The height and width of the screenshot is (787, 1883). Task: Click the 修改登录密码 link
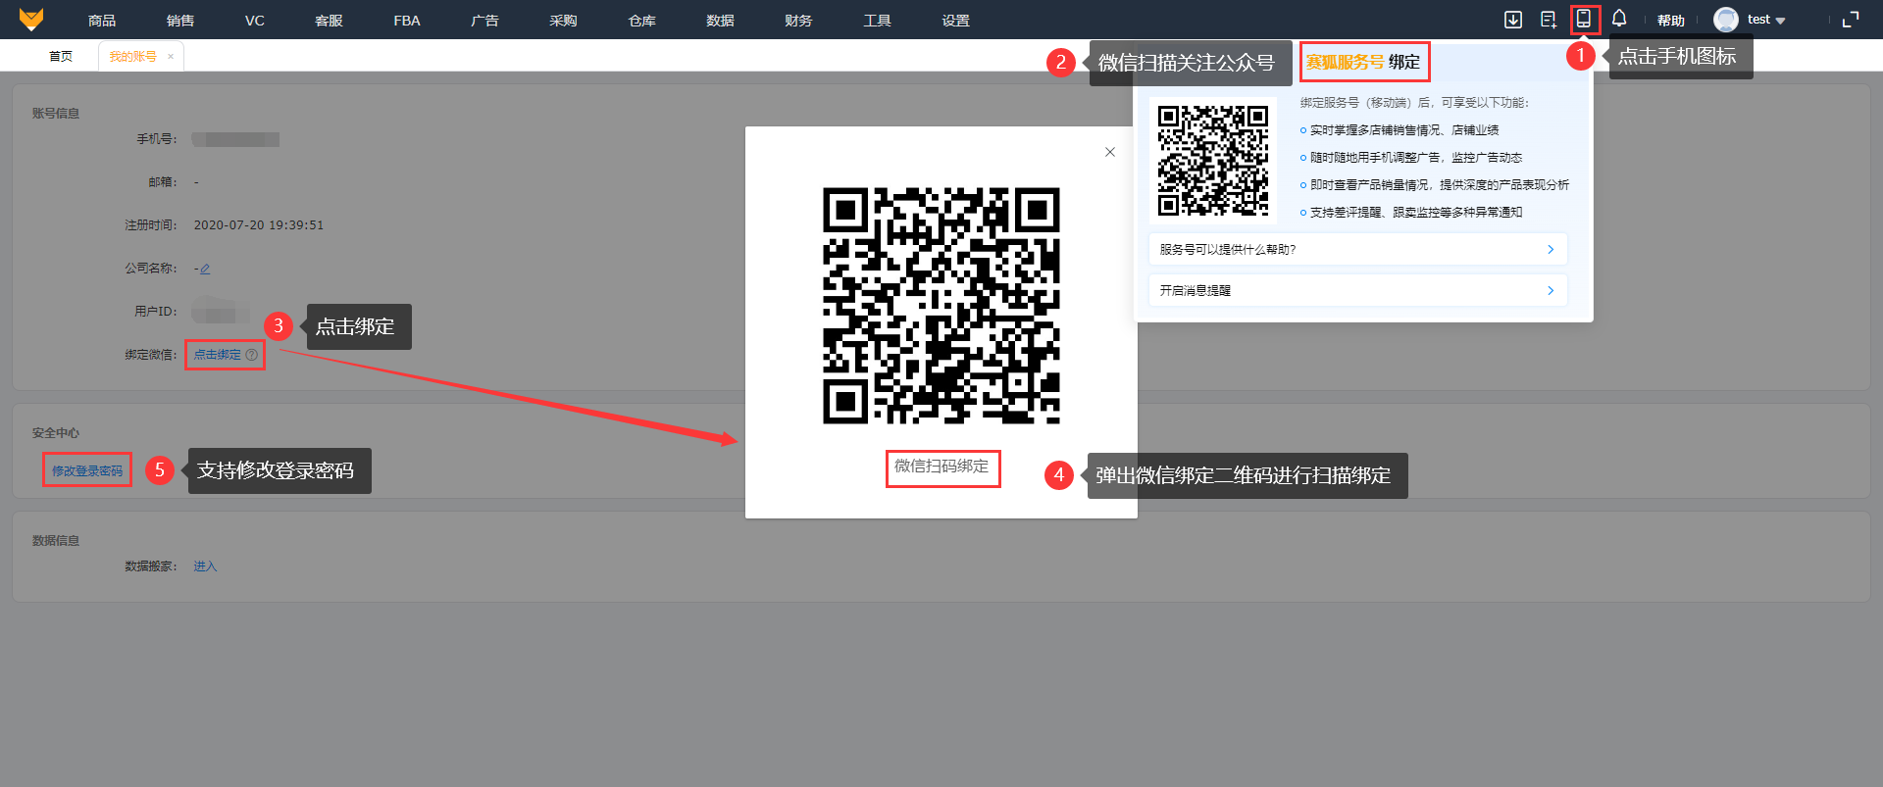(x=87, y=471)
